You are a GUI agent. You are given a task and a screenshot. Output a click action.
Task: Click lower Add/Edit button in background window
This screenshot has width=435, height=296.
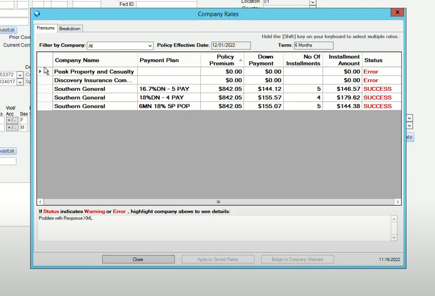(x=8, y=151)
